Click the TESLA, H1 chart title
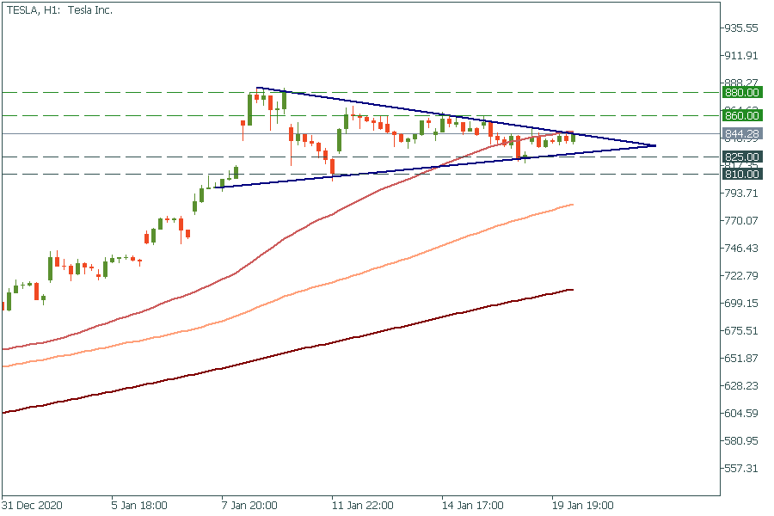Viewport: 774px width, 516px height. pyautogui.click(x=59, y=10)
